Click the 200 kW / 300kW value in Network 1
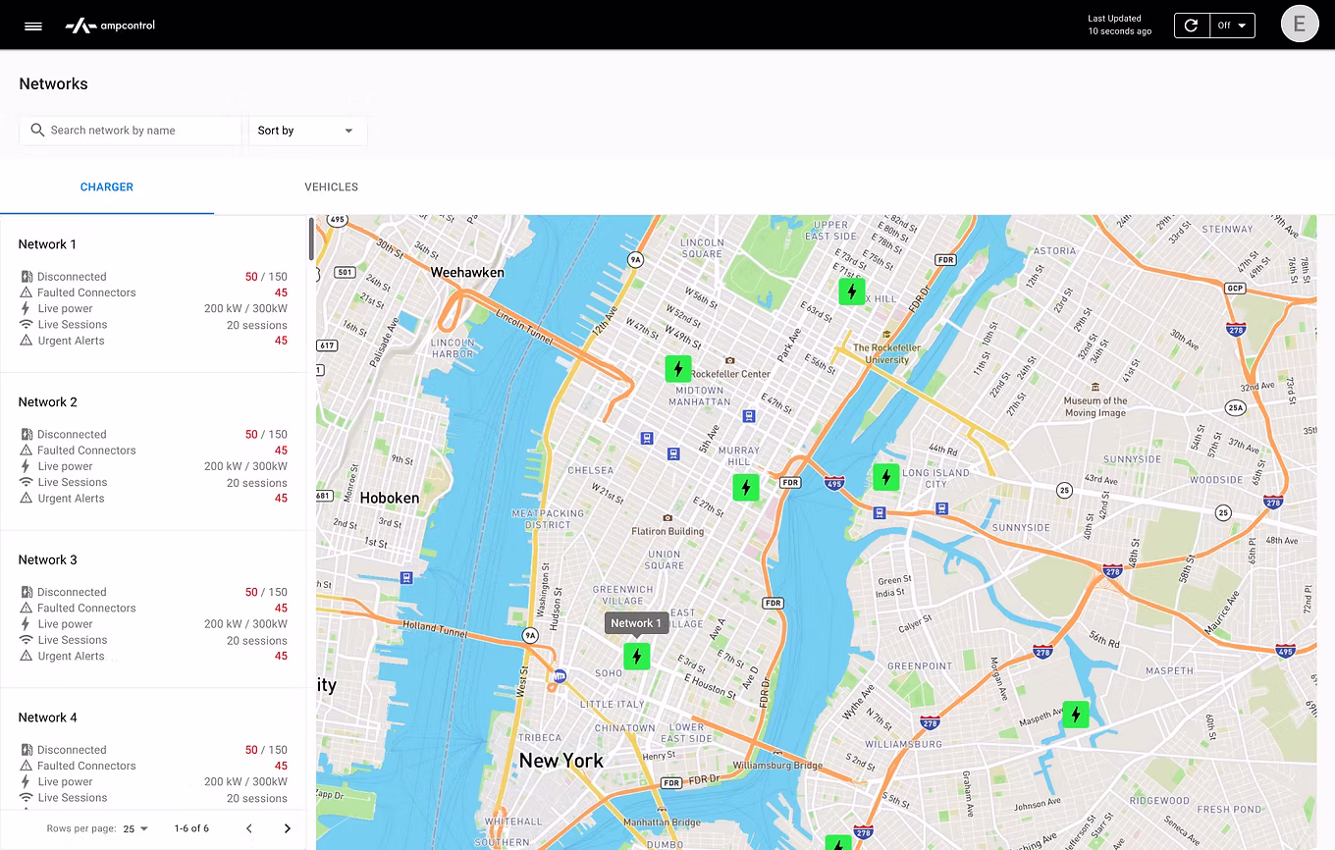This screenshot has height=850, width=1335. pos(245,308)
